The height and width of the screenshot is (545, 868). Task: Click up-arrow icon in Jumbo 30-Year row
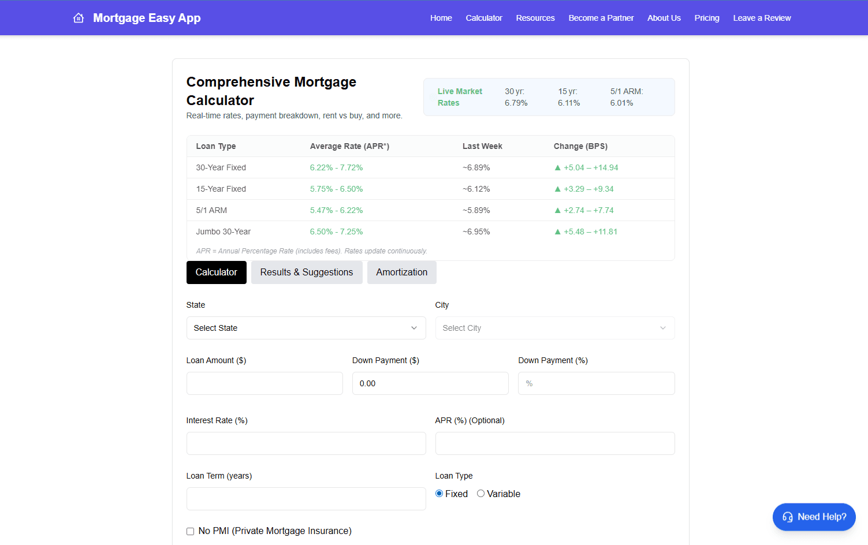(x=557, y=232)
